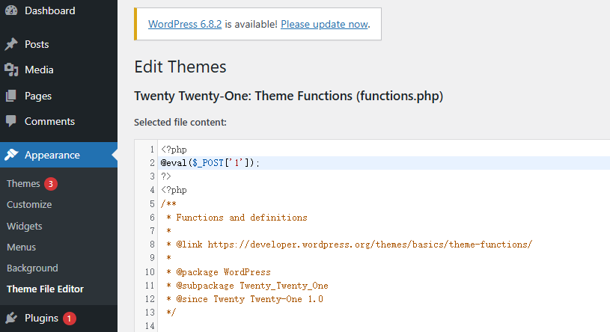Place cursor on the @eval($_POST['1']) line

[210, 163]
